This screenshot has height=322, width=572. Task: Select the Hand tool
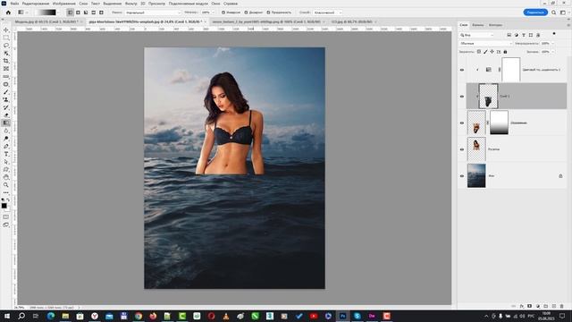(6, 177)
